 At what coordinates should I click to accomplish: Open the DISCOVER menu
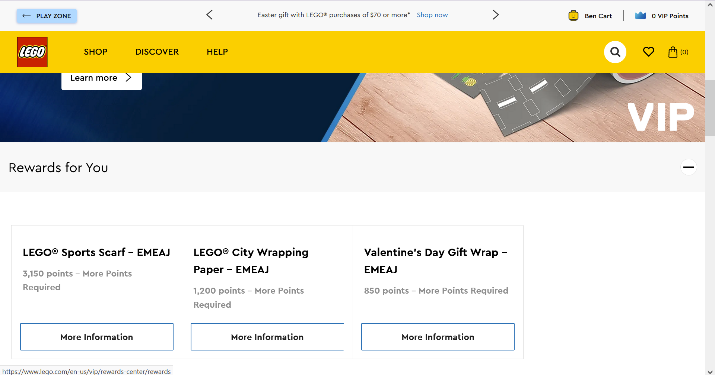point(157,52)
